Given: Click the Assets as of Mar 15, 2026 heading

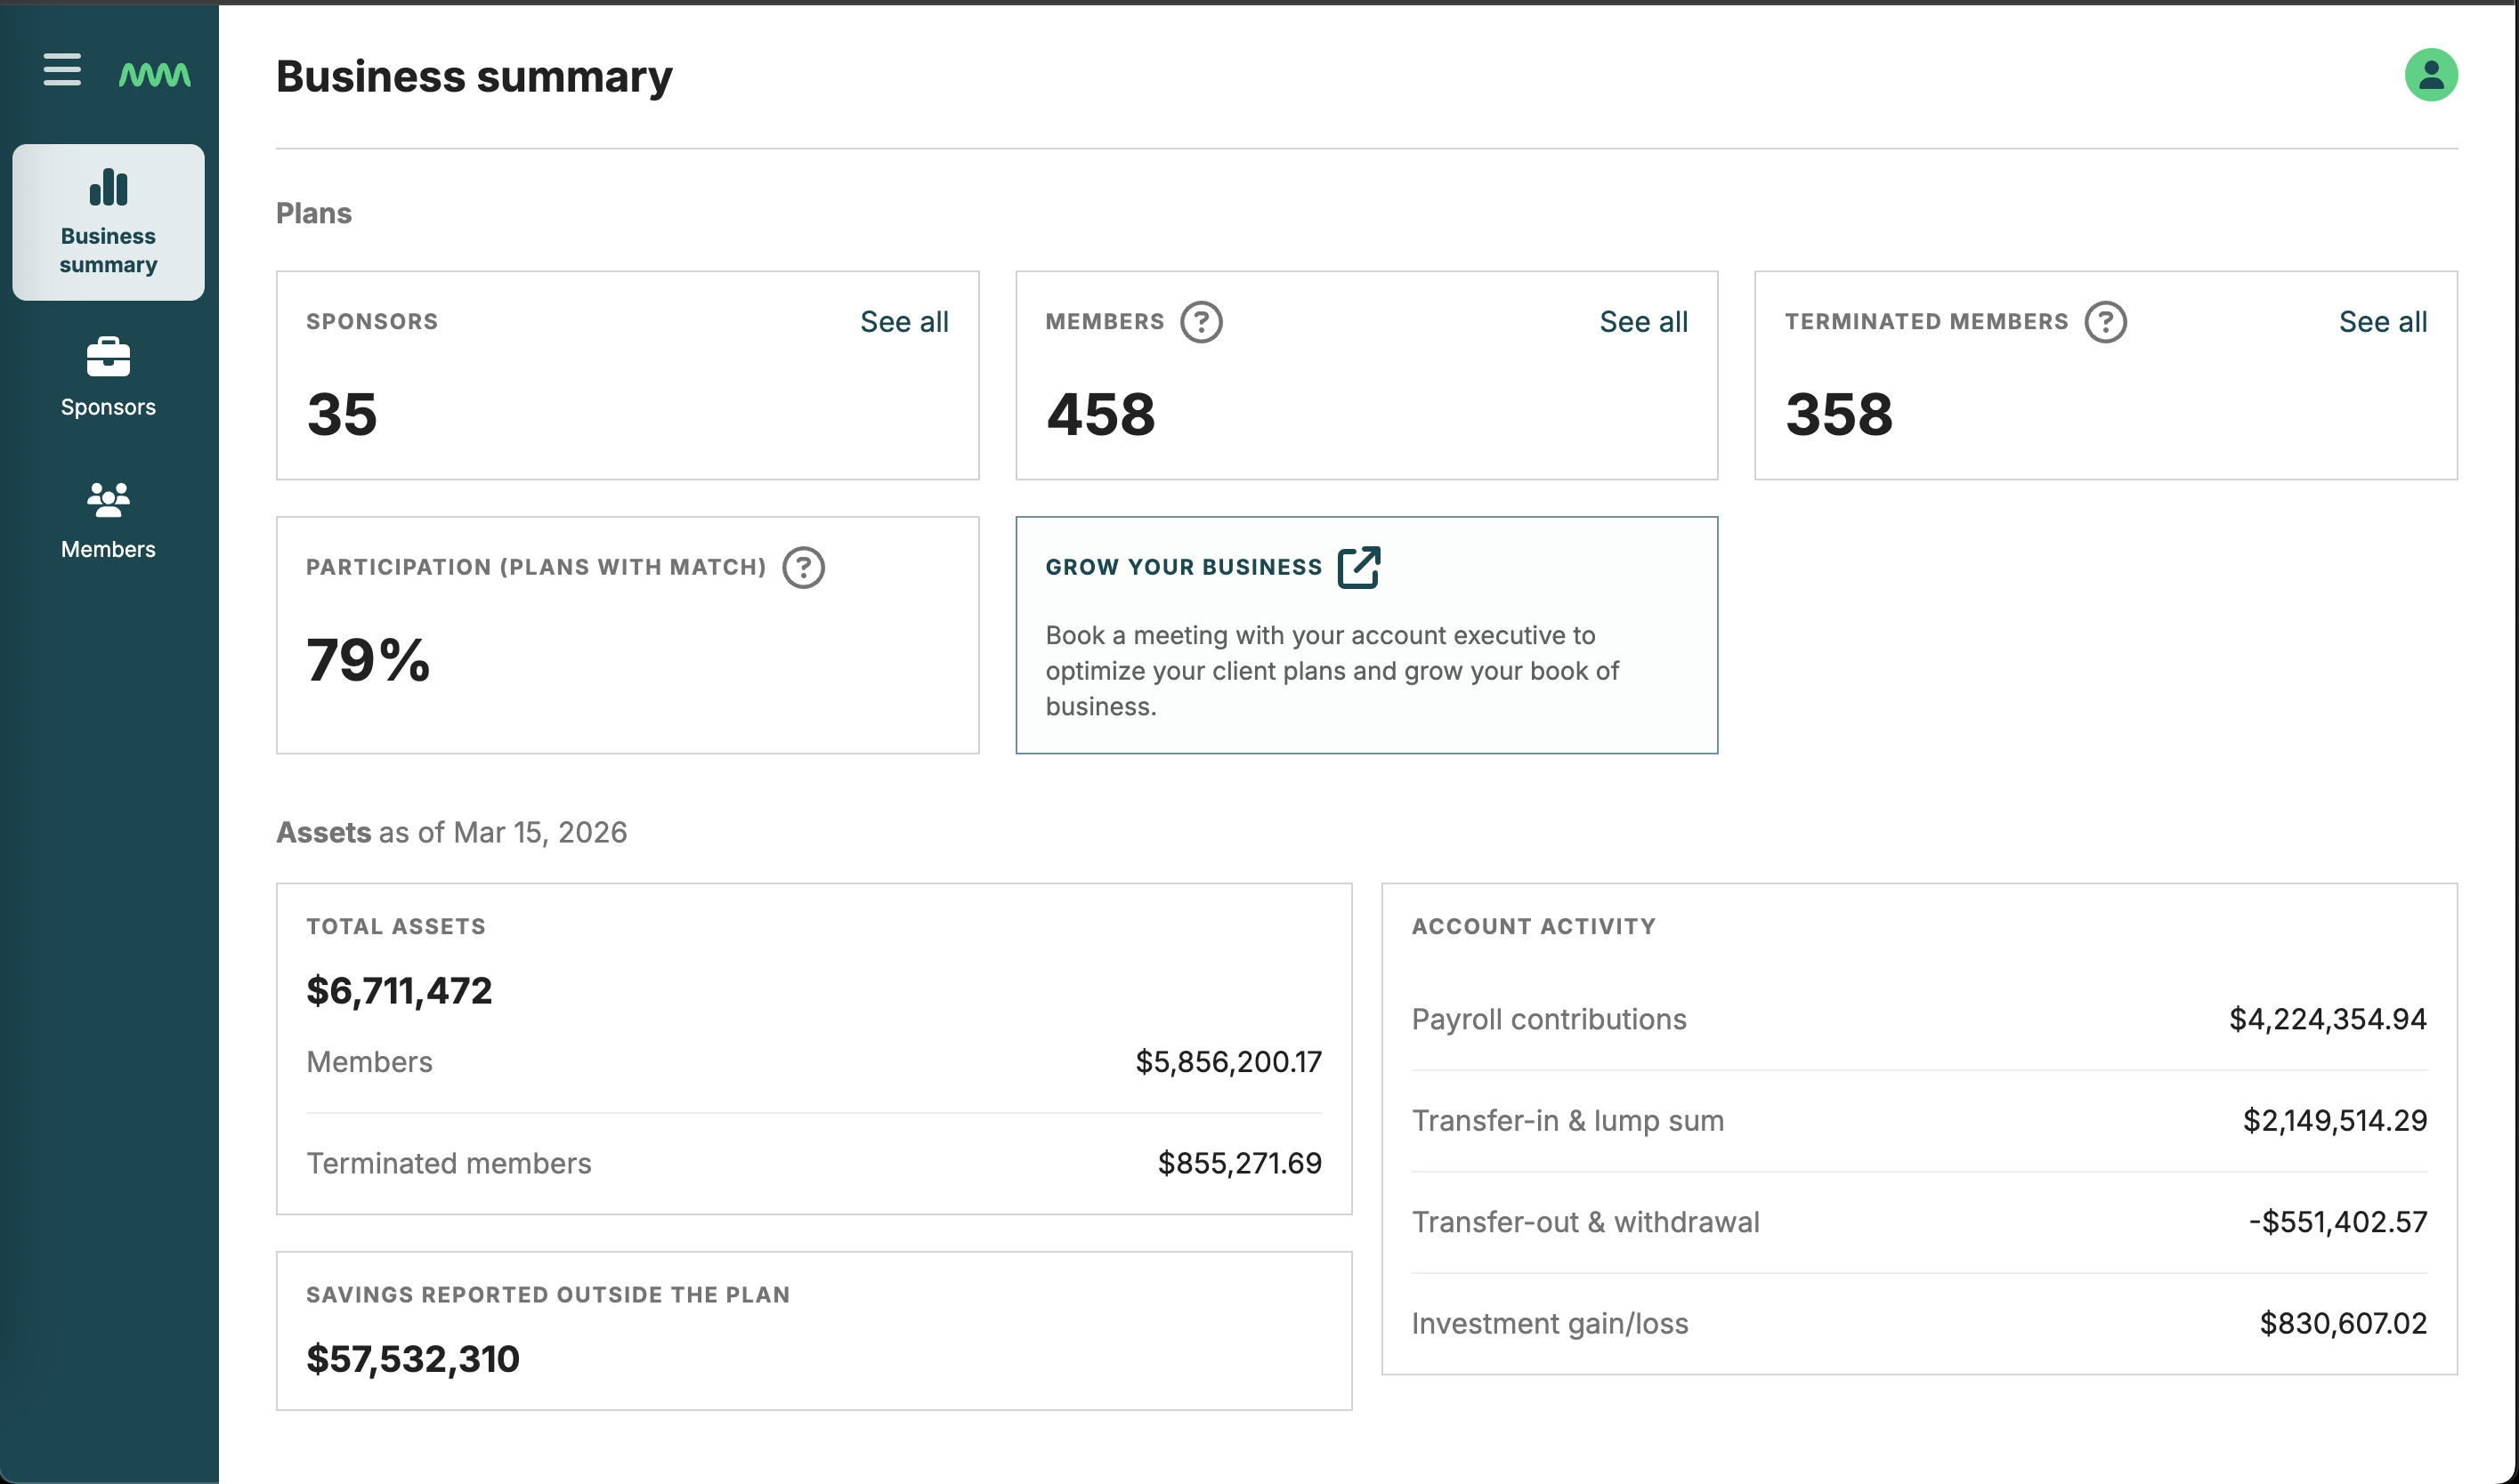Looking at the screenshot, I should (x=451, y=832).
